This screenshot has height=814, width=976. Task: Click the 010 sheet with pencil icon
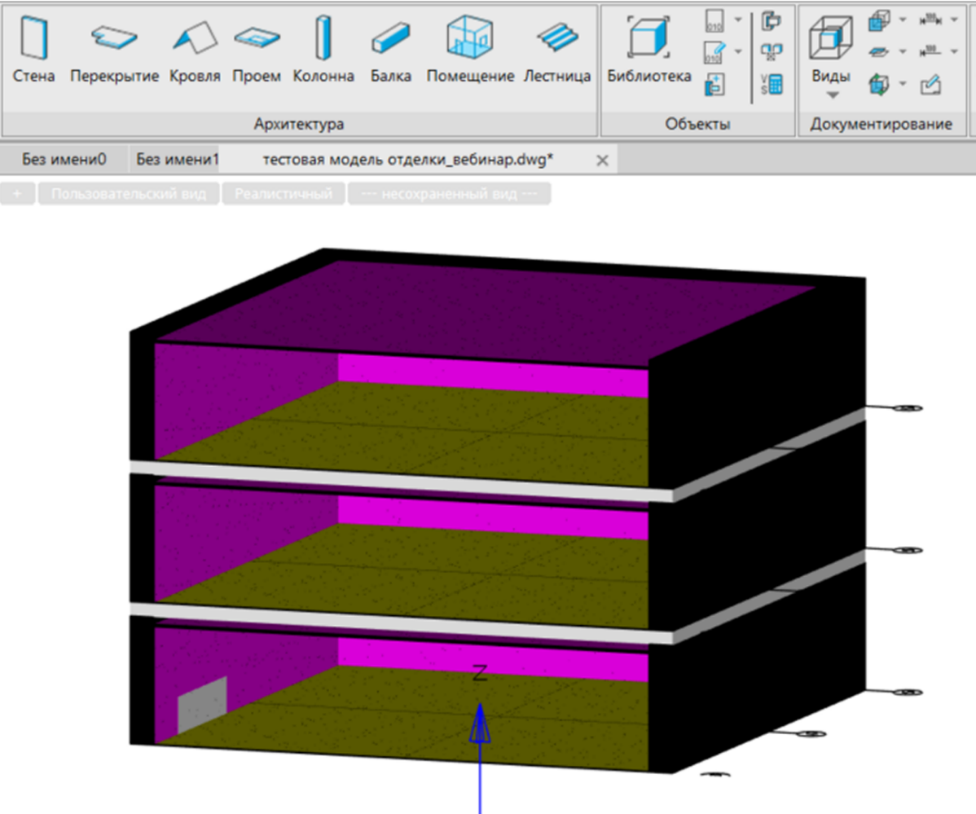click(714, 52)
